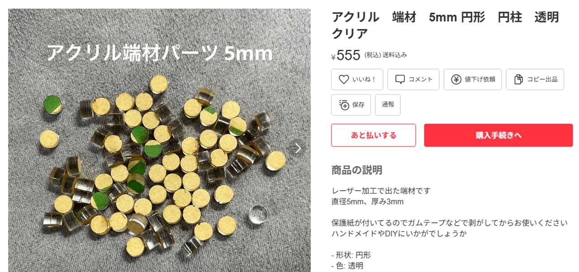Image resolution: width=579 pixels, height=272 pixels.
Task: Click the 送料込み shipping label
Action: click(395, 55)
